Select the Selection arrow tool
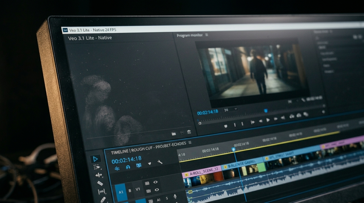The image size is (364, 203). (x=95, y=159)
